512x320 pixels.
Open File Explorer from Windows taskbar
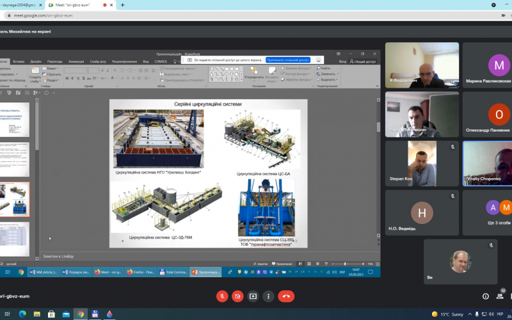37,314
